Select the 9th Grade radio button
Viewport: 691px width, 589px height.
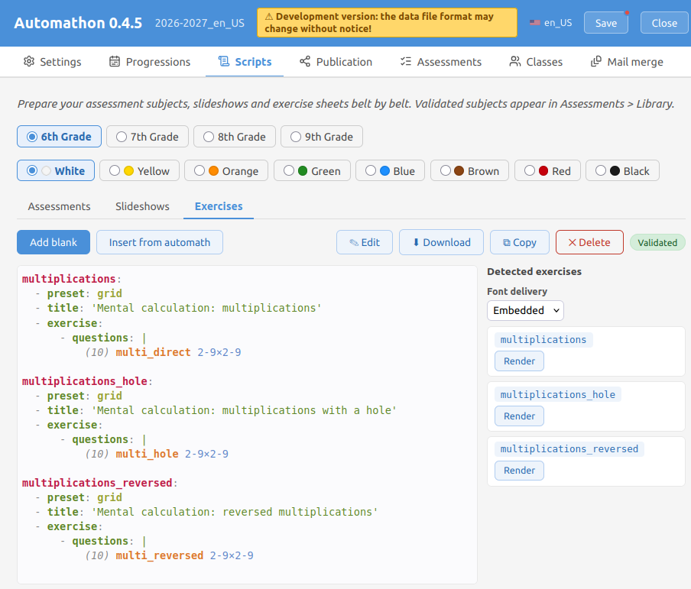click(x=296, y=137)
